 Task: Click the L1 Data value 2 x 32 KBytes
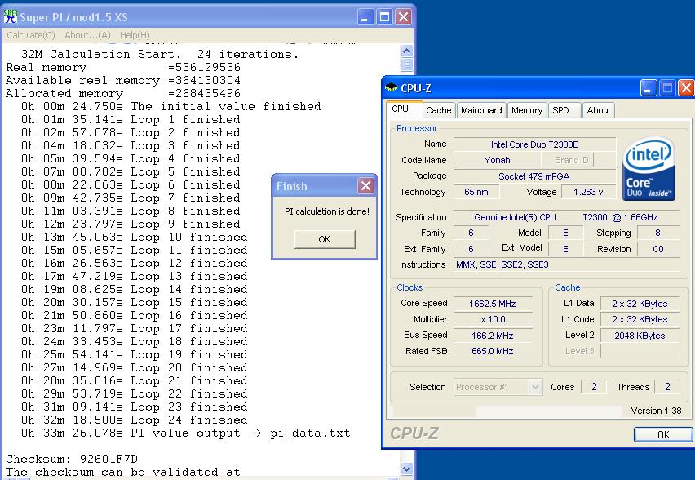tap(640, 304)
